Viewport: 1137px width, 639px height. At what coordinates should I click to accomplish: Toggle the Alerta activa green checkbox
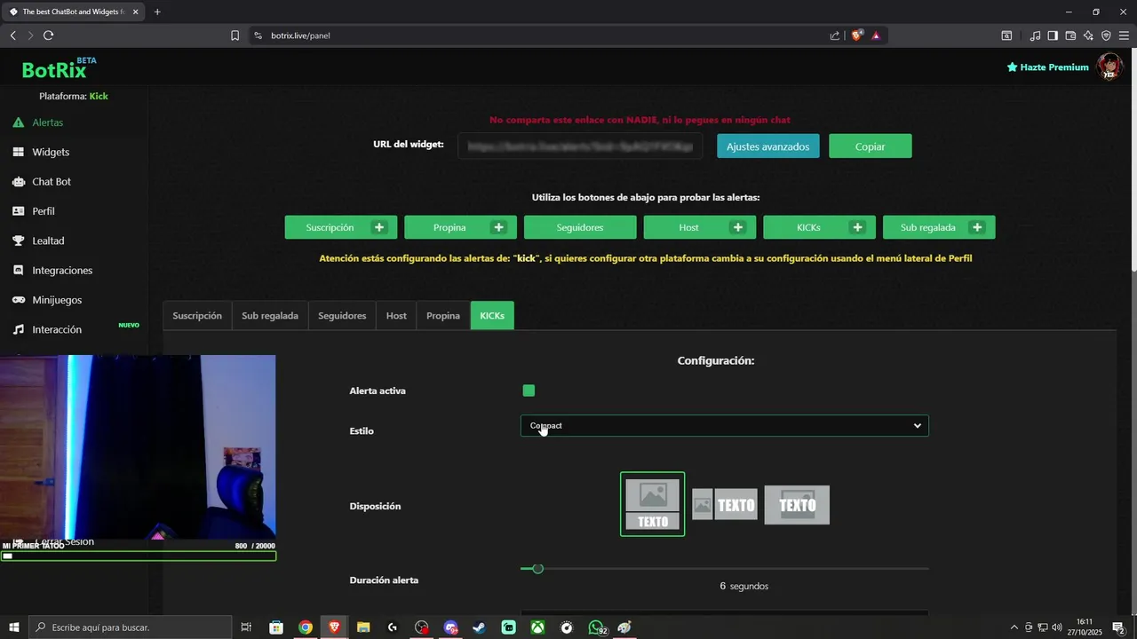[x=529, y=390]
